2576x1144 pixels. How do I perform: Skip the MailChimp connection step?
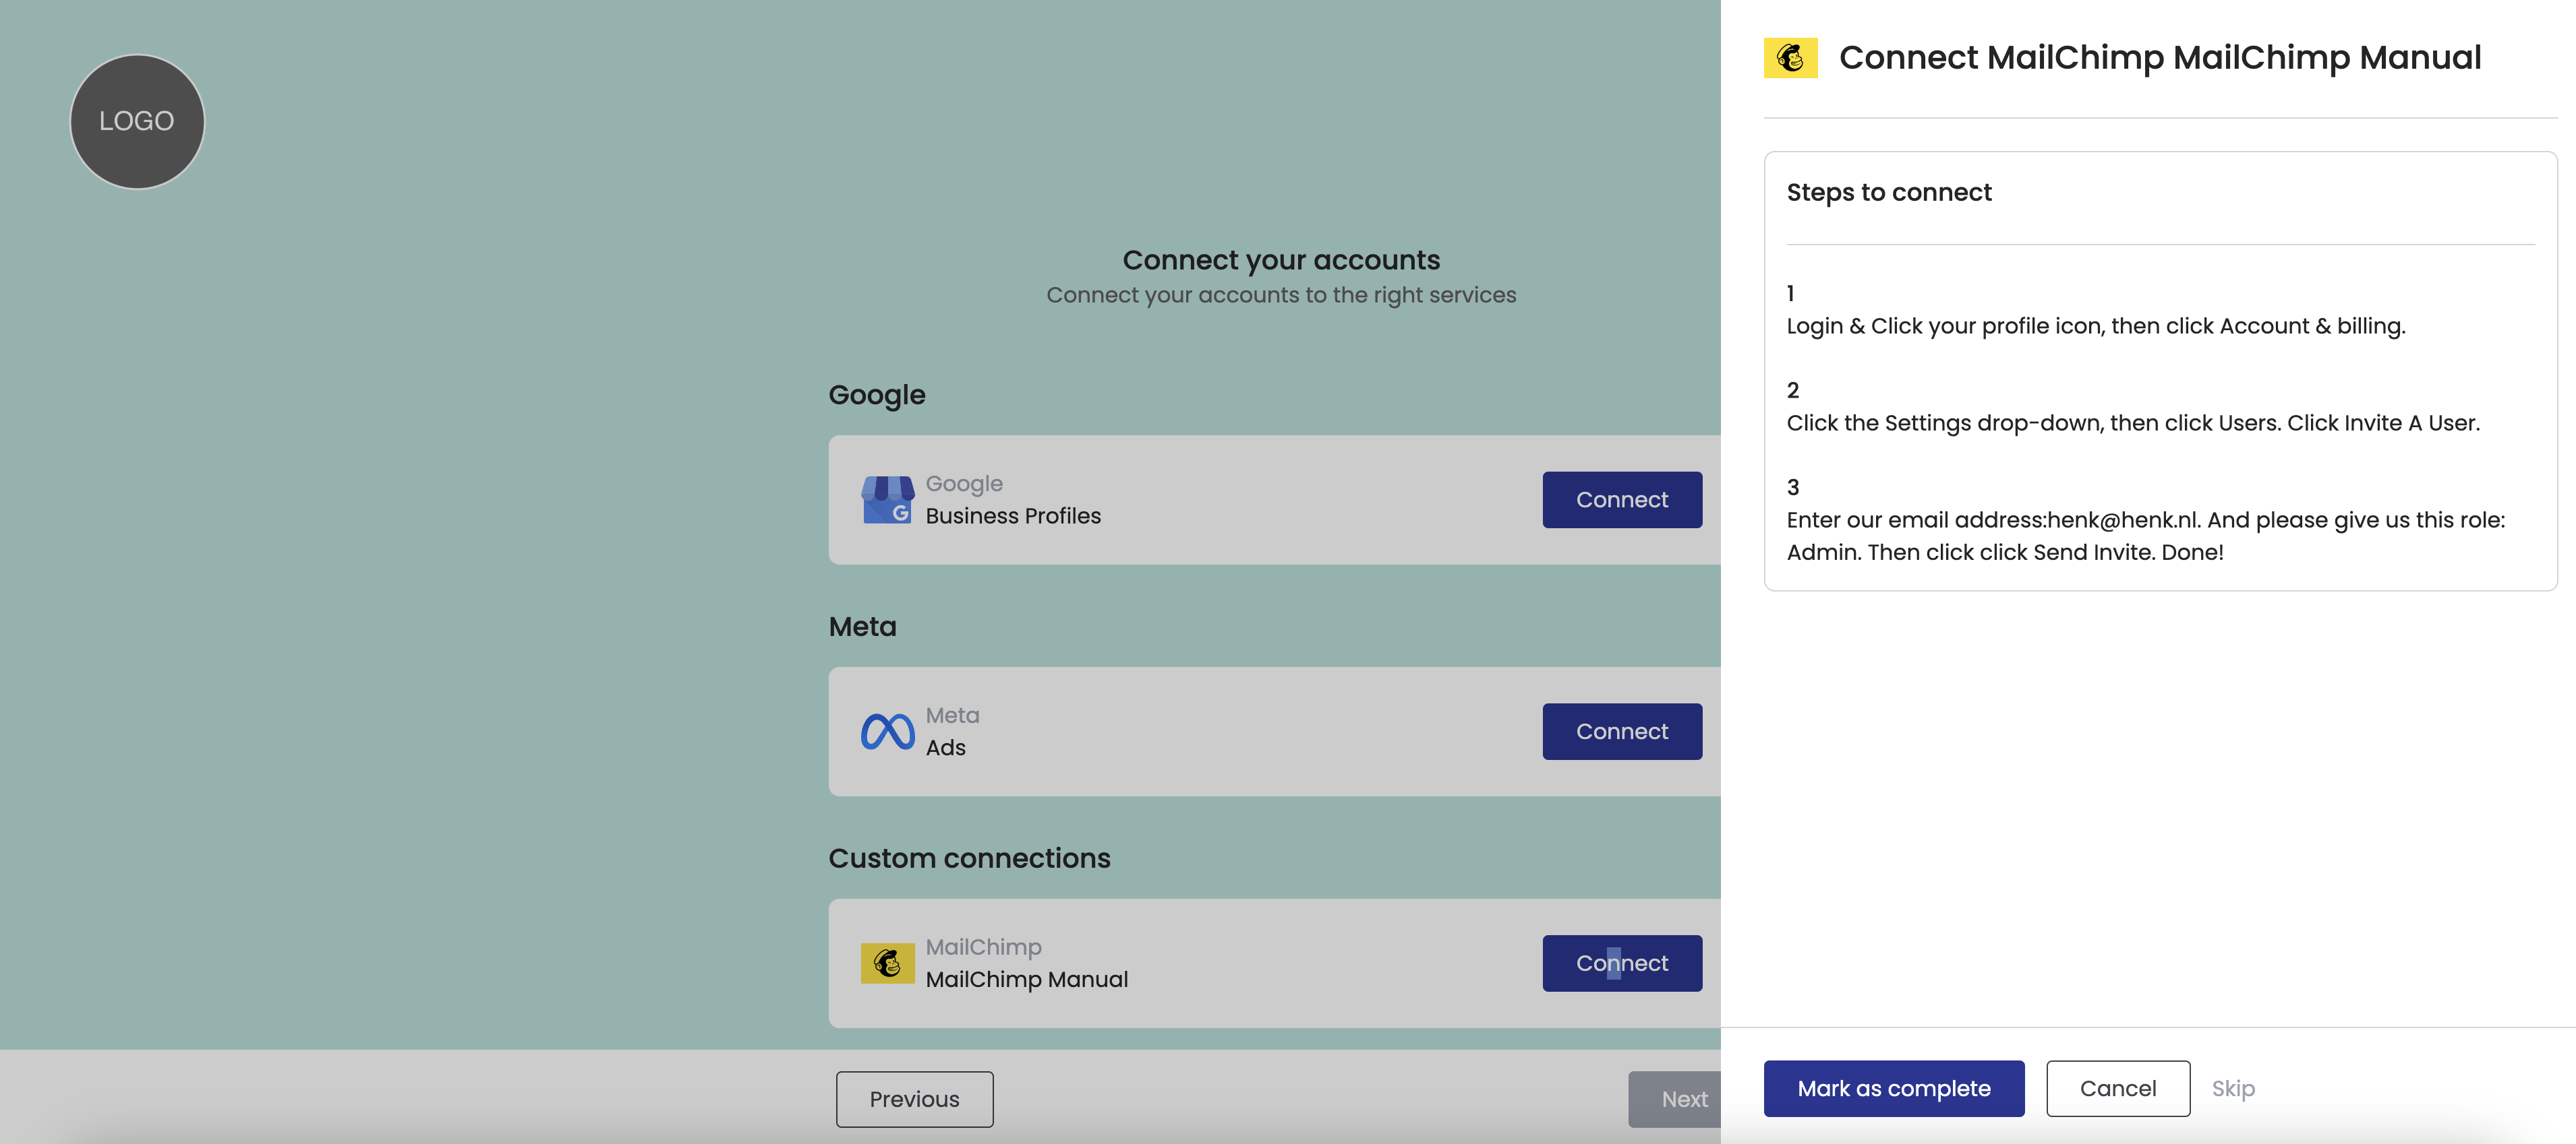click(x=2233, y=1088)
